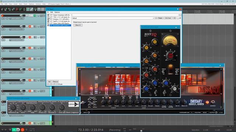Click the Param button in FX window
Image resolution: width=236 pixels, height=132 pixels.
[x=160, y=18]
